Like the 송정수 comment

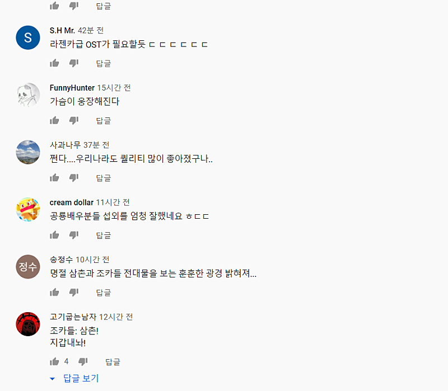point(54,292)
